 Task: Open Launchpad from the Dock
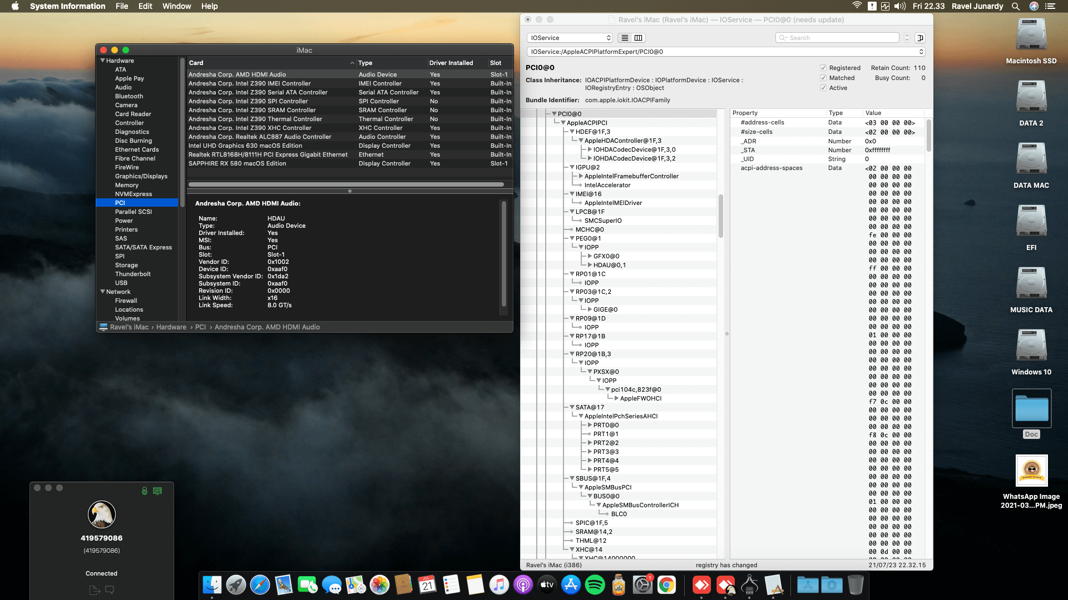pos(236,585)
